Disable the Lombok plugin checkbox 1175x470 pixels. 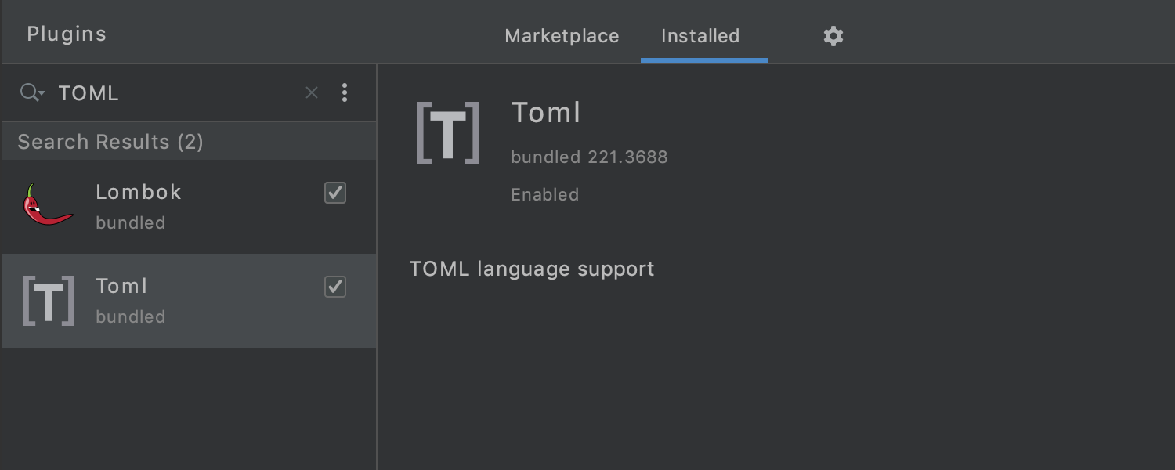pyautogui.click(x=335, y=193)
